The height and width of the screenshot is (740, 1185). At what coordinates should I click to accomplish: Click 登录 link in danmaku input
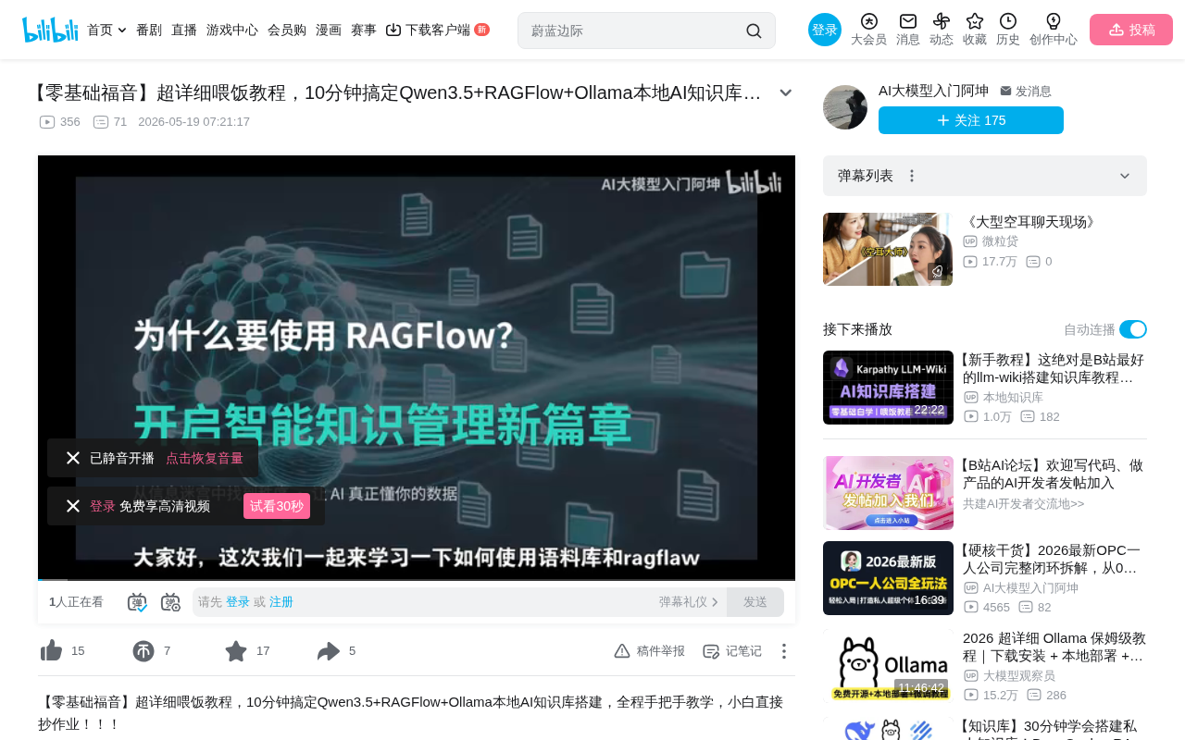[238, 602]
